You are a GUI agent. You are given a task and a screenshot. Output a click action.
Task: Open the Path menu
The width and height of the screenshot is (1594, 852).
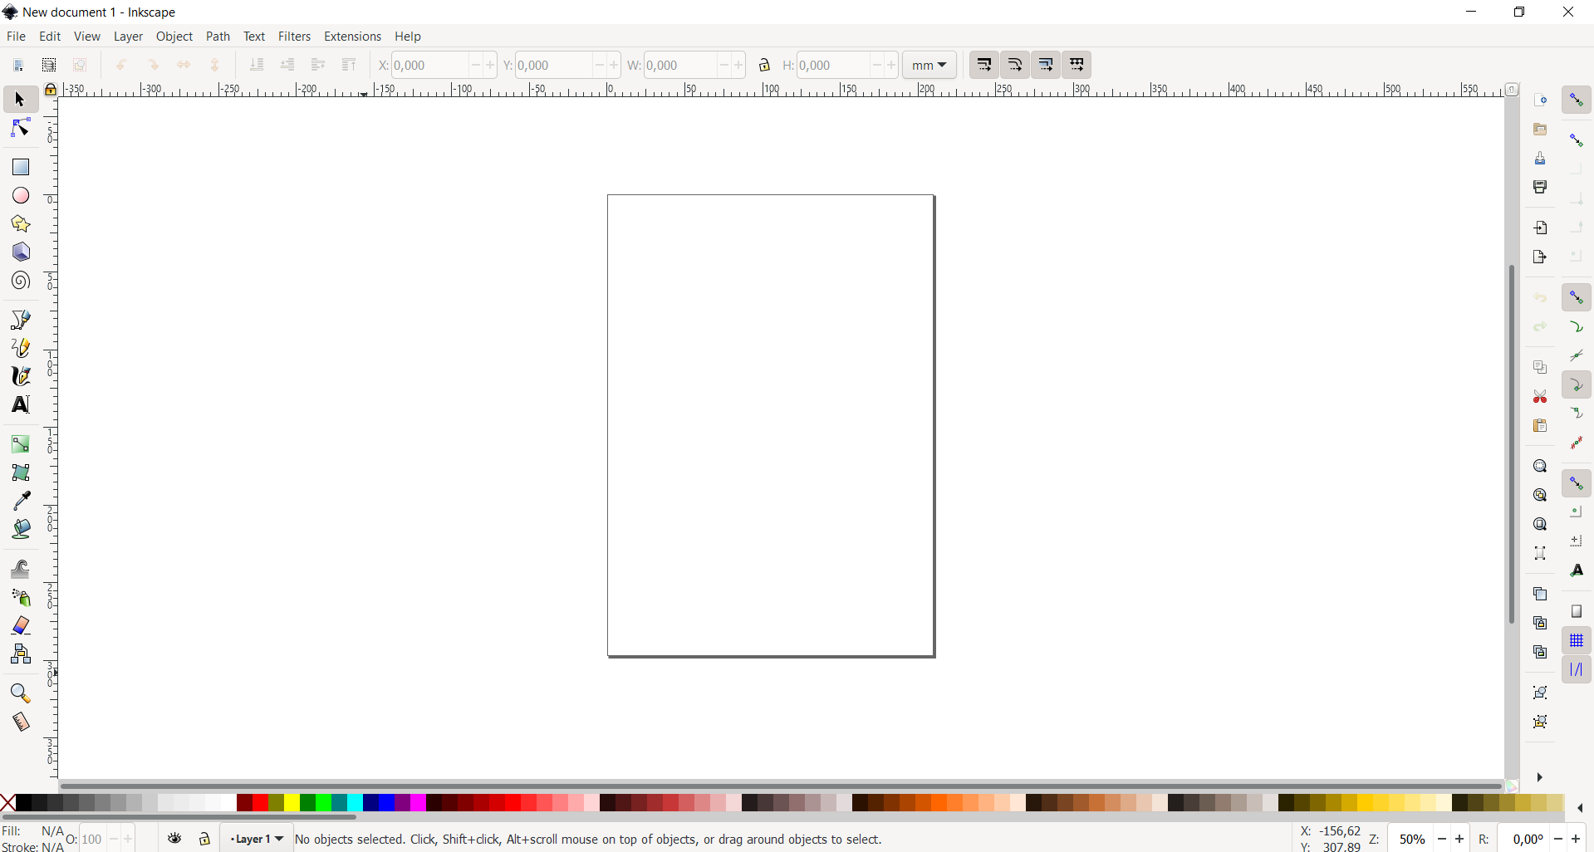tap(218, 37)
